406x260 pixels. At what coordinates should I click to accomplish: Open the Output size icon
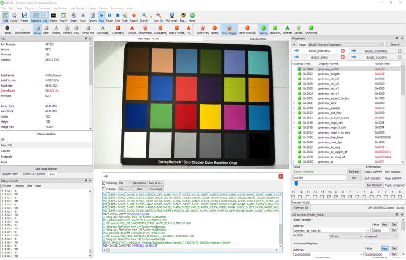coord(161,30)
